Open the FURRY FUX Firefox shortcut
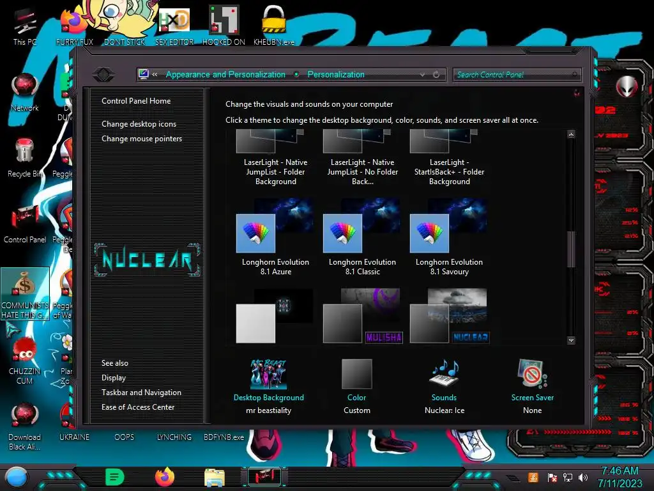The width and height of the screenshot is (654, 491). [x=74, y=27]
